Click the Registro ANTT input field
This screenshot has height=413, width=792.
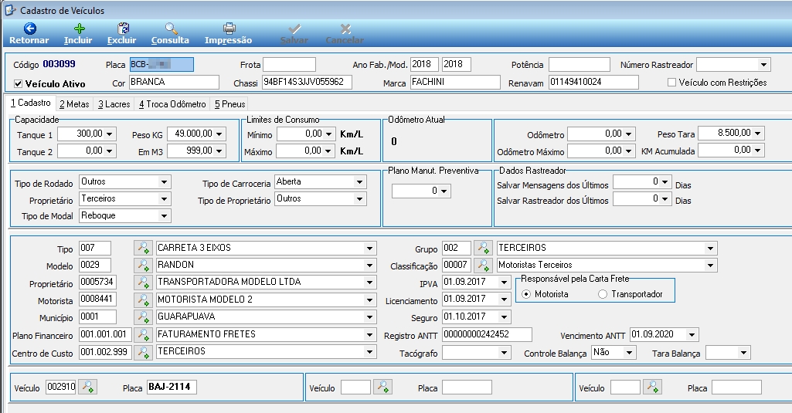(x=487, y=334)
